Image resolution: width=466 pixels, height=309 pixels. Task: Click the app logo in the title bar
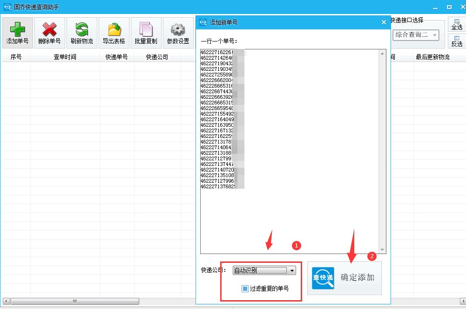pos(6,6)
